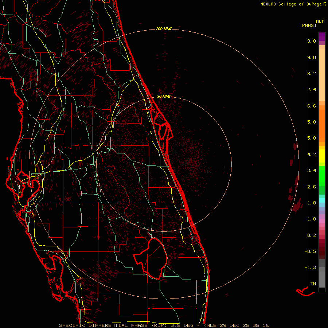Click the green band of the colorbar

pyautogui.click(x=322, y=176)
